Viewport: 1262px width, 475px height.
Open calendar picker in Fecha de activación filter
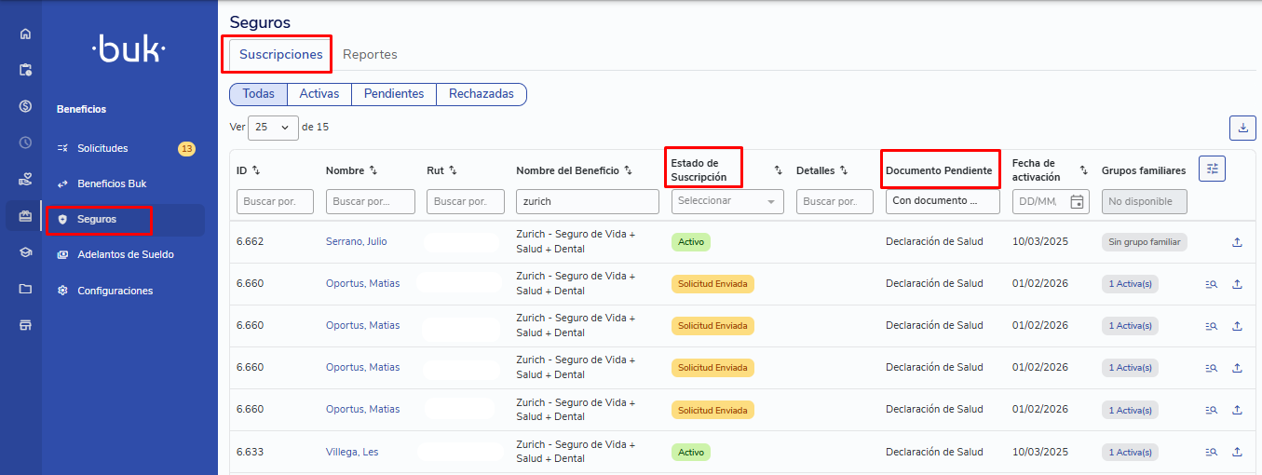[1077, 201]
